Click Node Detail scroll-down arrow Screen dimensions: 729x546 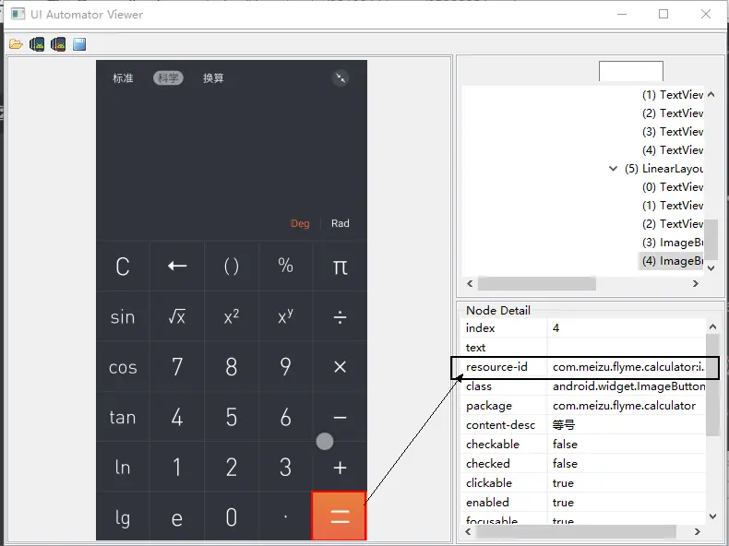tap(712, 516)
